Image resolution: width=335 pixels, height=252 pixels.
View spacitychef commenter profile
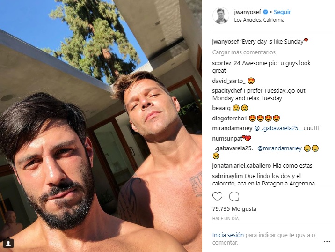227,91
